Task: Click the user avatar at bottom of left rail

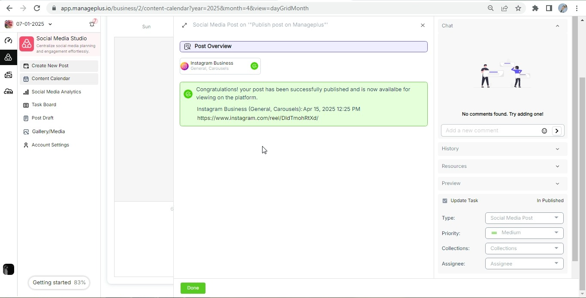Action: coord(9,269)
